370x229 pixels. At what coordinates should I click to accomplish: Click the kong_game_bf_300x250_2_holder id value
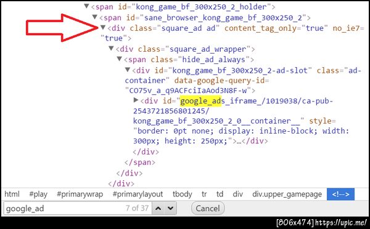coord(201,7)
